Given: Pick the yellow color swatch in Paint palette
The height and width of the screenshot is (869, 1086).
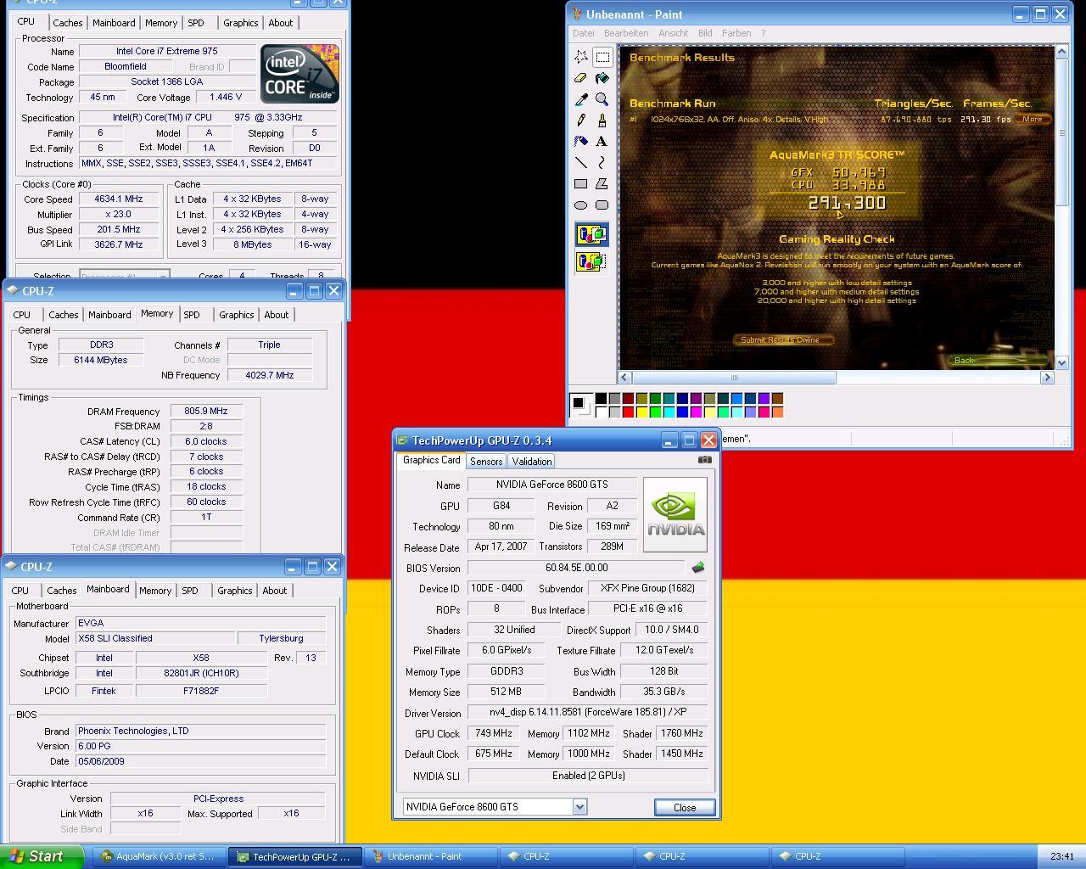Looking at the screenshot, I should tap(641, 412).
